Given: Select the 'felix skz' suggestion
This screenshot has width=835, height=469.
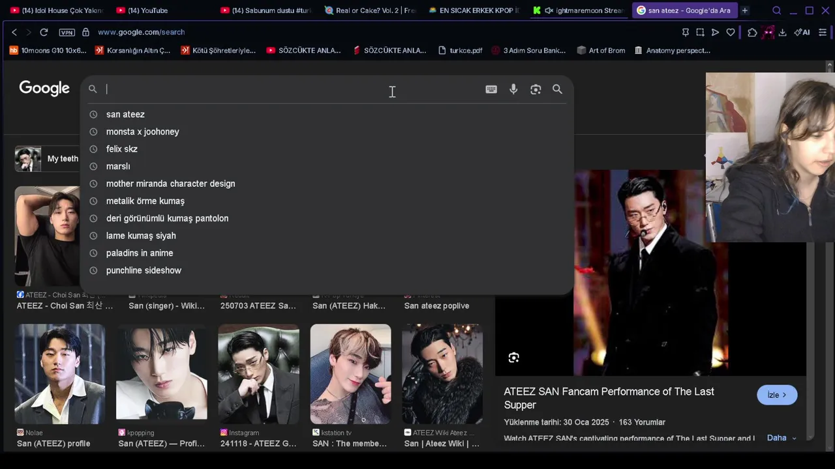Looking at the screenshot, I should [326, 149].
